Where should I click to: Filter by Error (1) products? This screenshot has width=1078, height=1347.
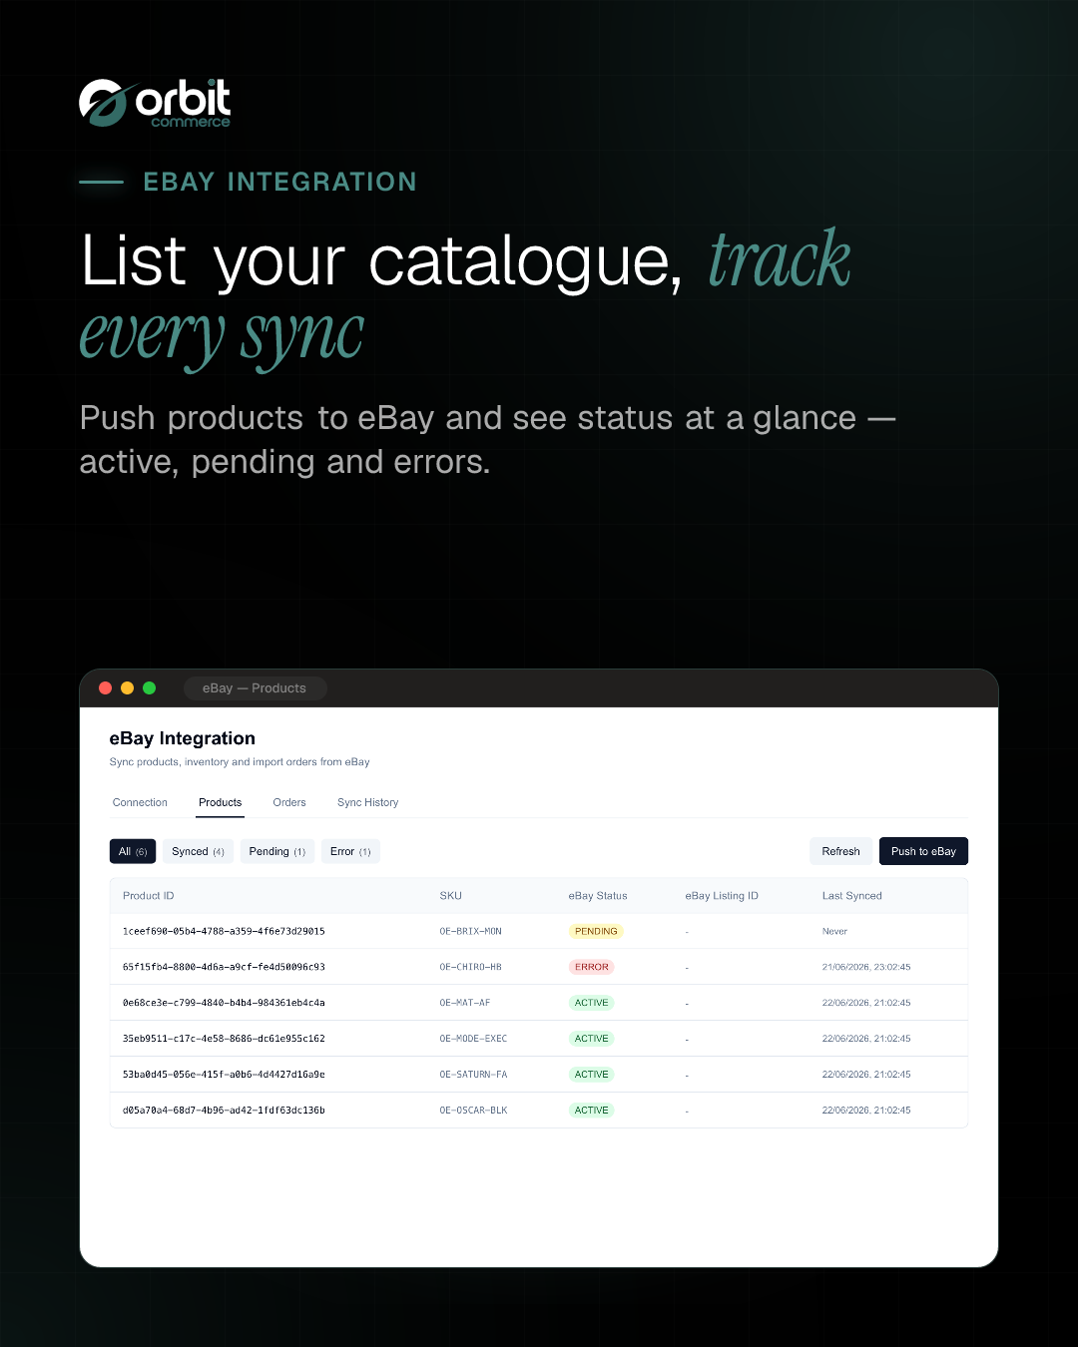pos(350,851)
